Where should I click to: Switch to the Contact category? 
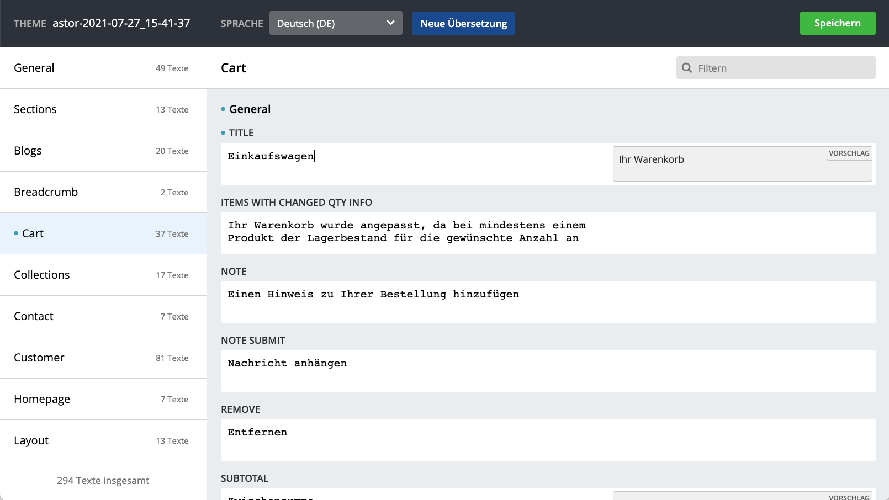pyautogui.click(x=103, y=316)
